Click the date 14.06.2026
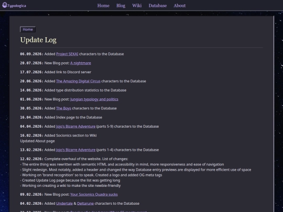The height and width of the screenshot is (212, 283). (31, 90)
